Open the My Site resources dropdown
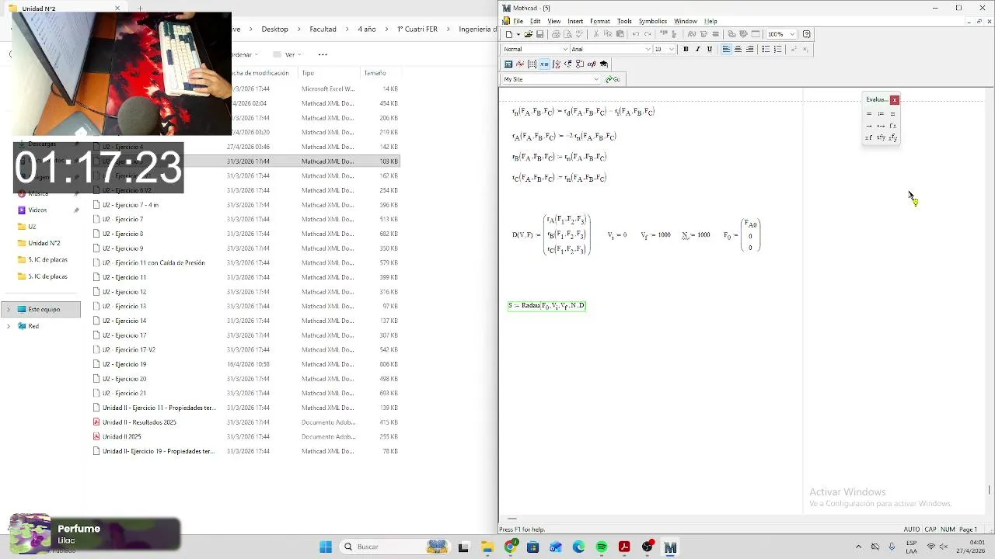 (x=597, y=79)
